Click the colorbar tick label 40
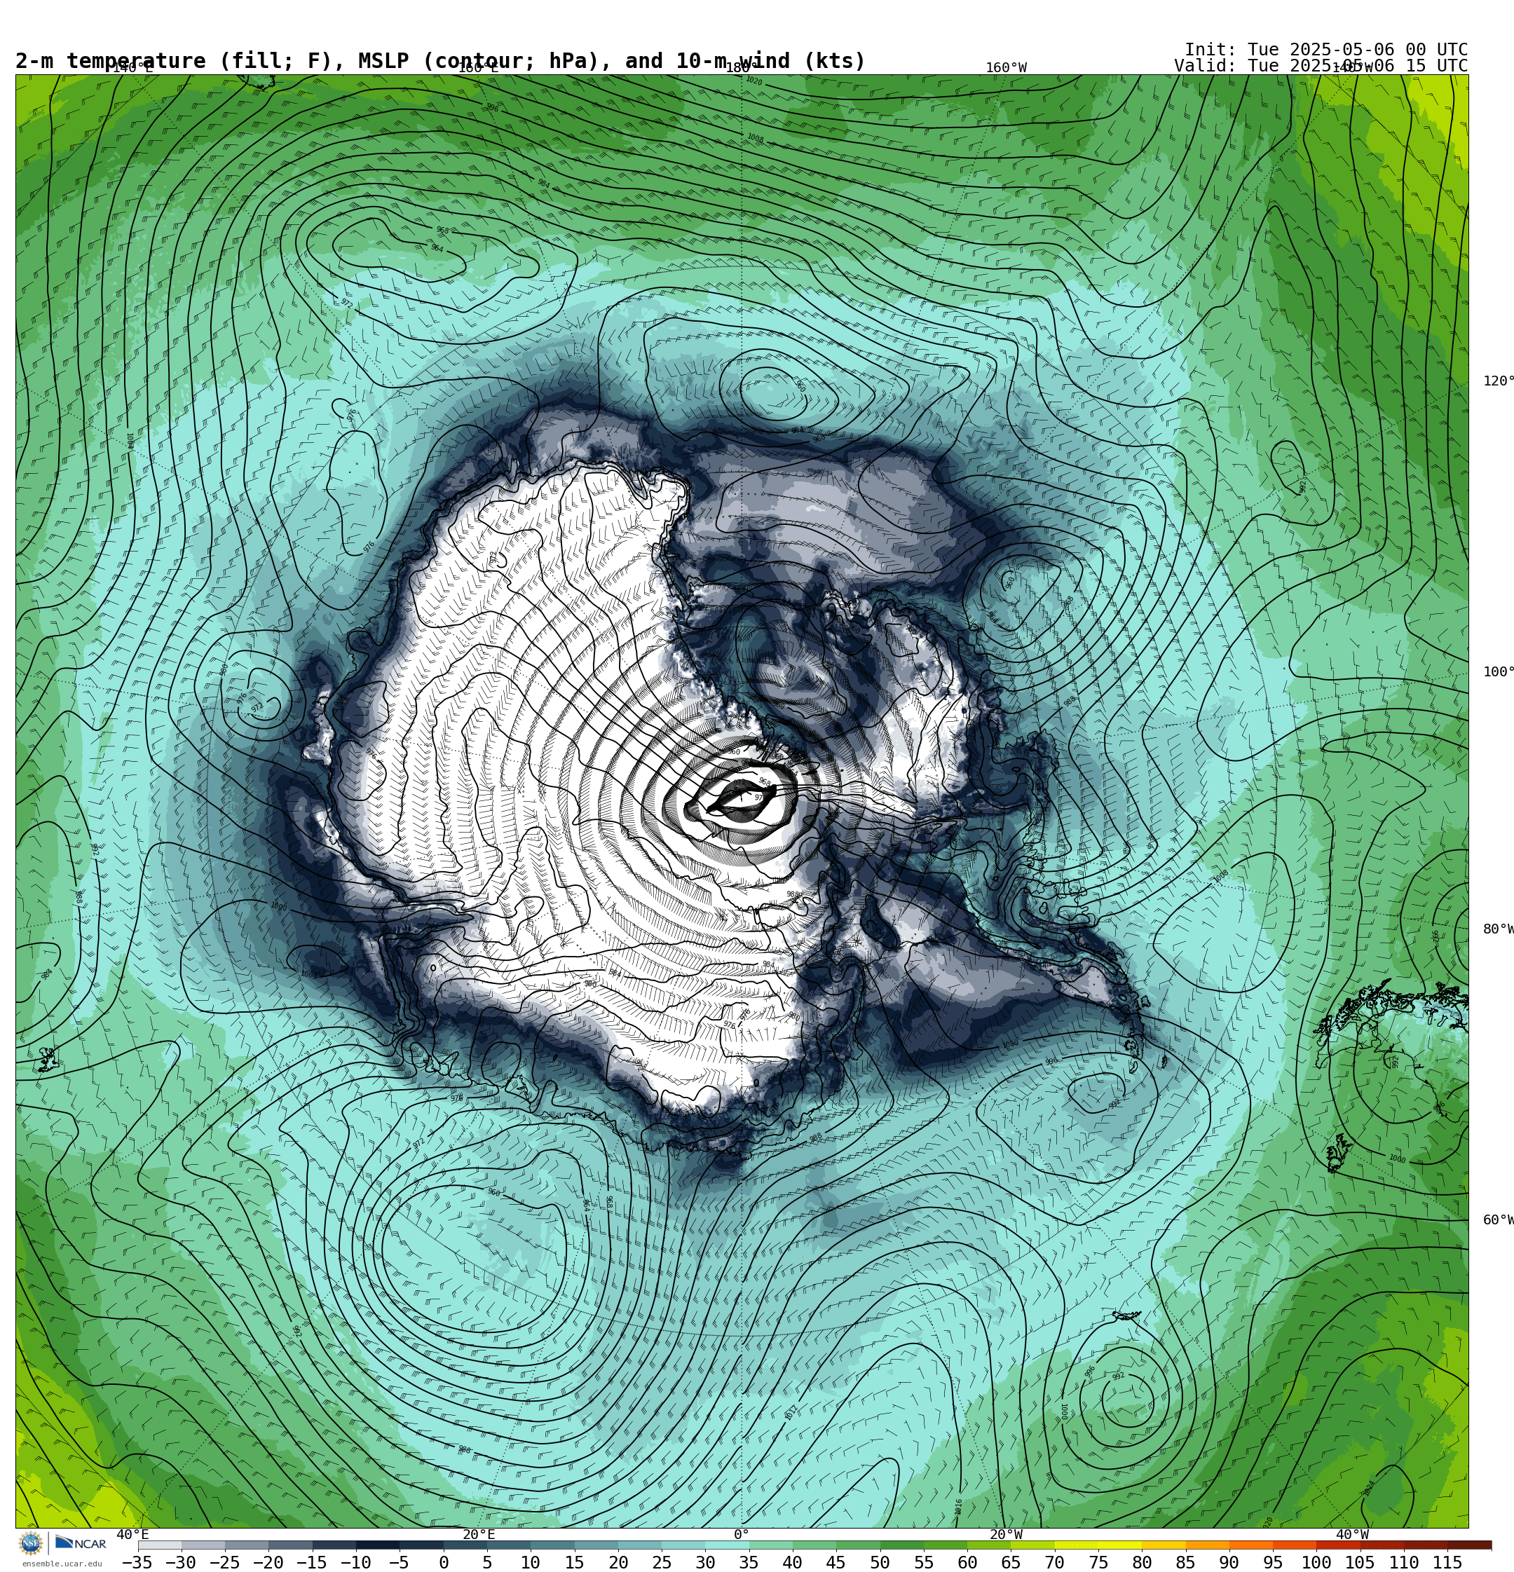 pyautogui.click(x=793, y=1562)
